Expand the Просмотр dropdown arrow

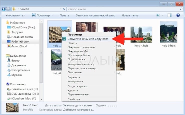point(52,15)
